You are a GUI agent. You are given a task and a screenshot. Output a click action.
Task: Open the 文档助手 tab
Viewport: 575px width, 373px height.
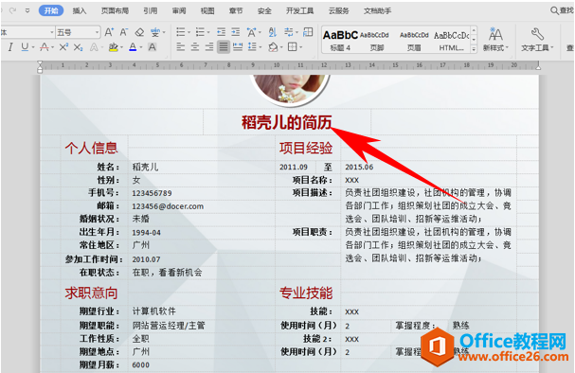click(x=377, y=11)
